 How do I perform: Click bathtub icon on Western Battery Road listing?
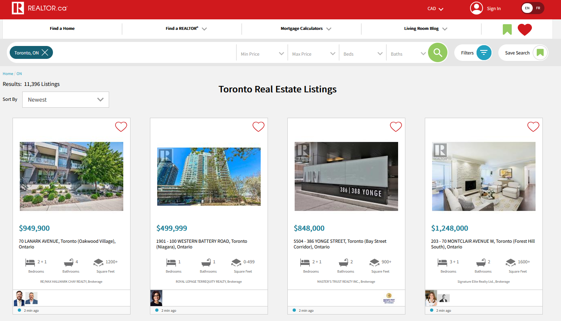tap(206, 262)
